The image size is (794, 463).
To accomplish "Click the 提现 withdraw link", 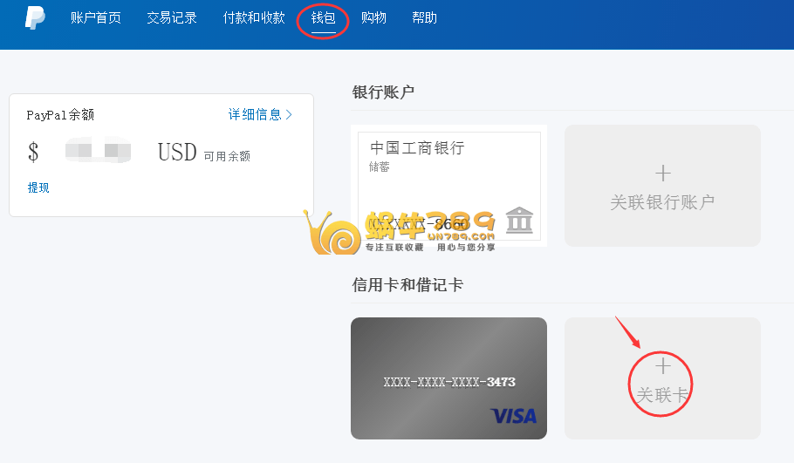I will pos(38,187).
